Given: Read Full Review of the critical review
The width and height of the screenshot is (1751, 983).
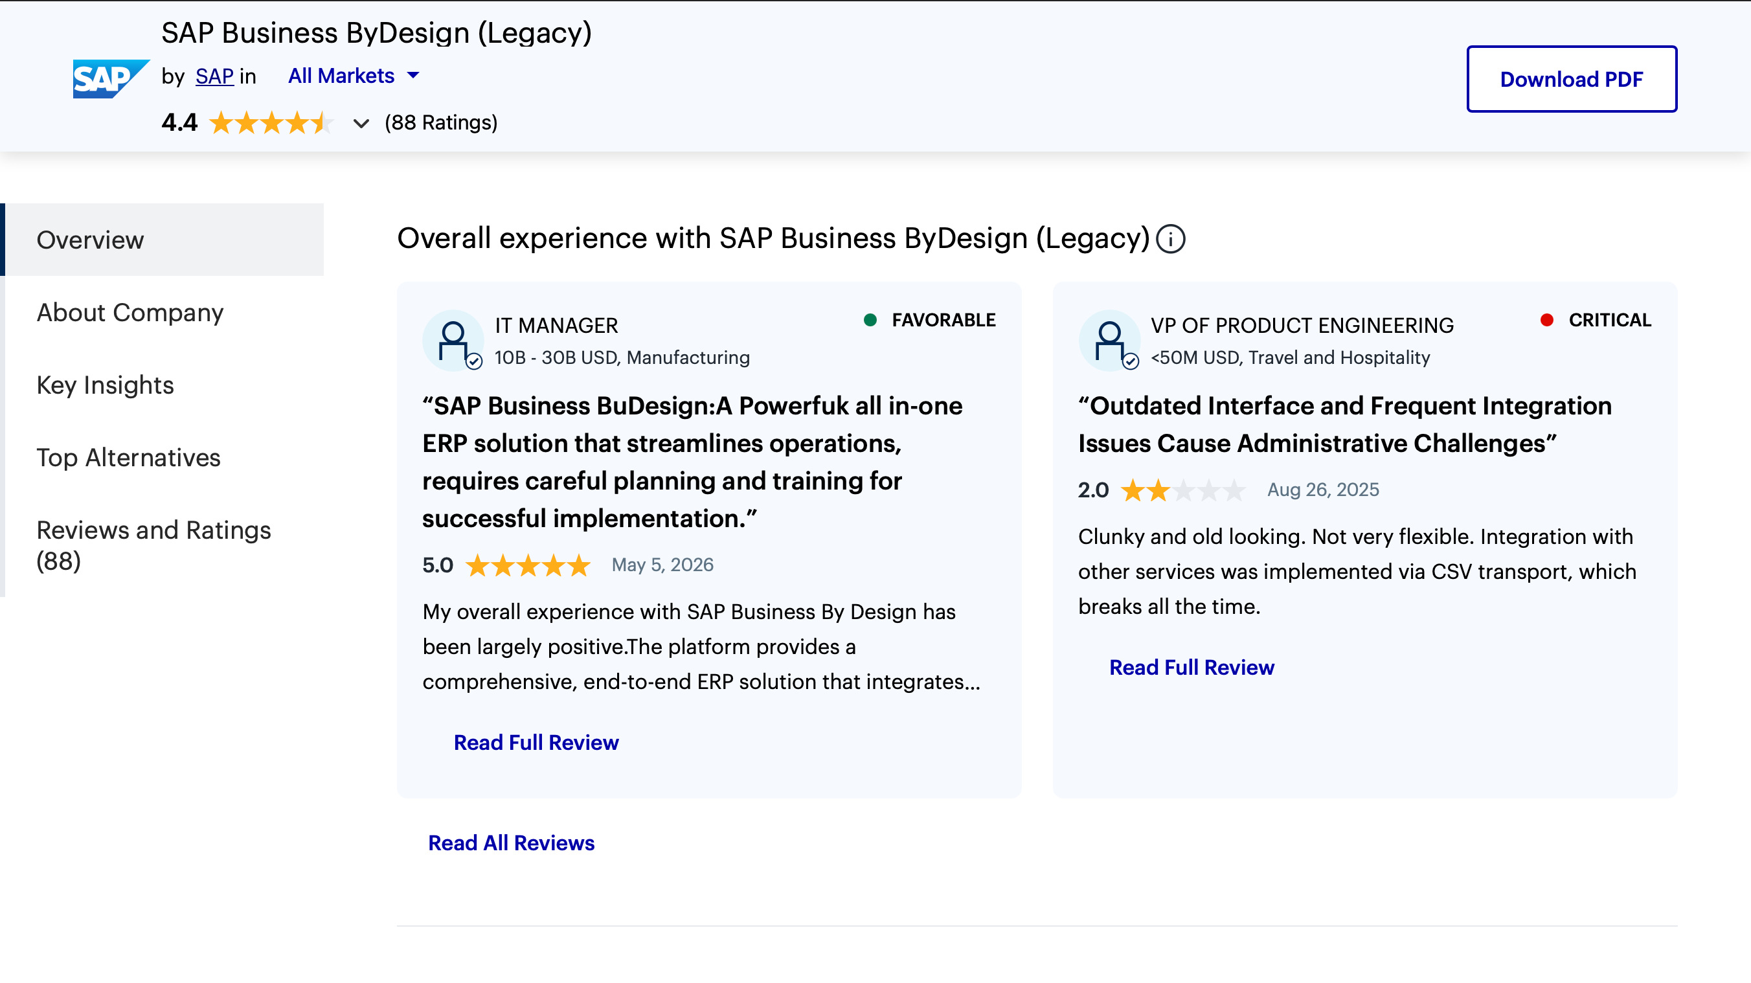Looking at the screenshot, I should click(1192, 668).
